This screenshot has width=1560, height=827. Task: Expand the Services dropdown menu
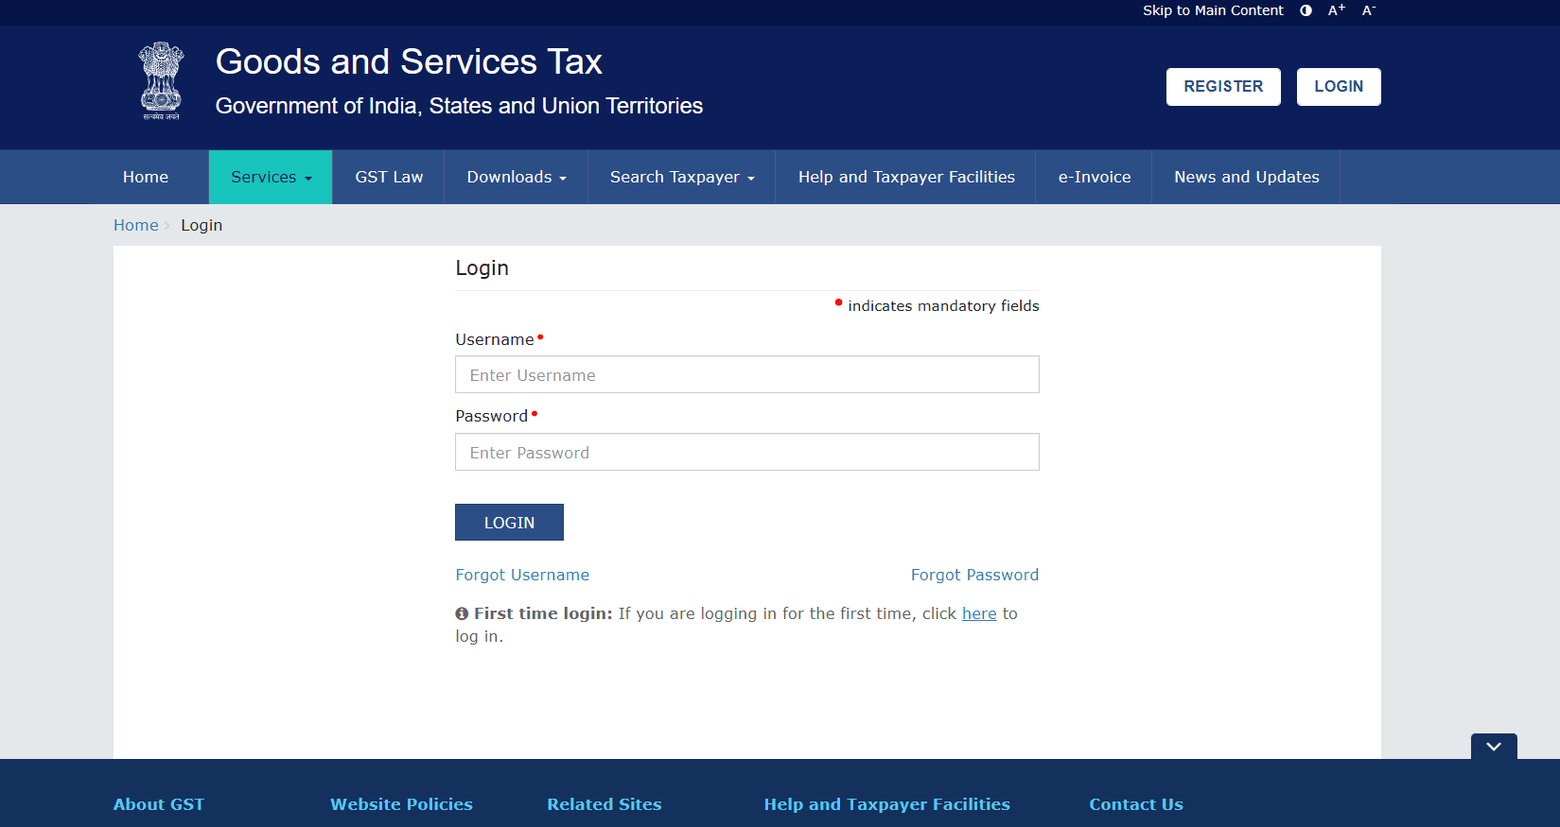[271, 177]
